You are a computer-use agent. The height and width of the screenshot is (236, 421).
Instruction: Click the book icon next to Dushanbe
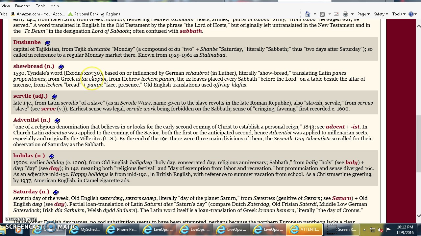click(48, 43)
